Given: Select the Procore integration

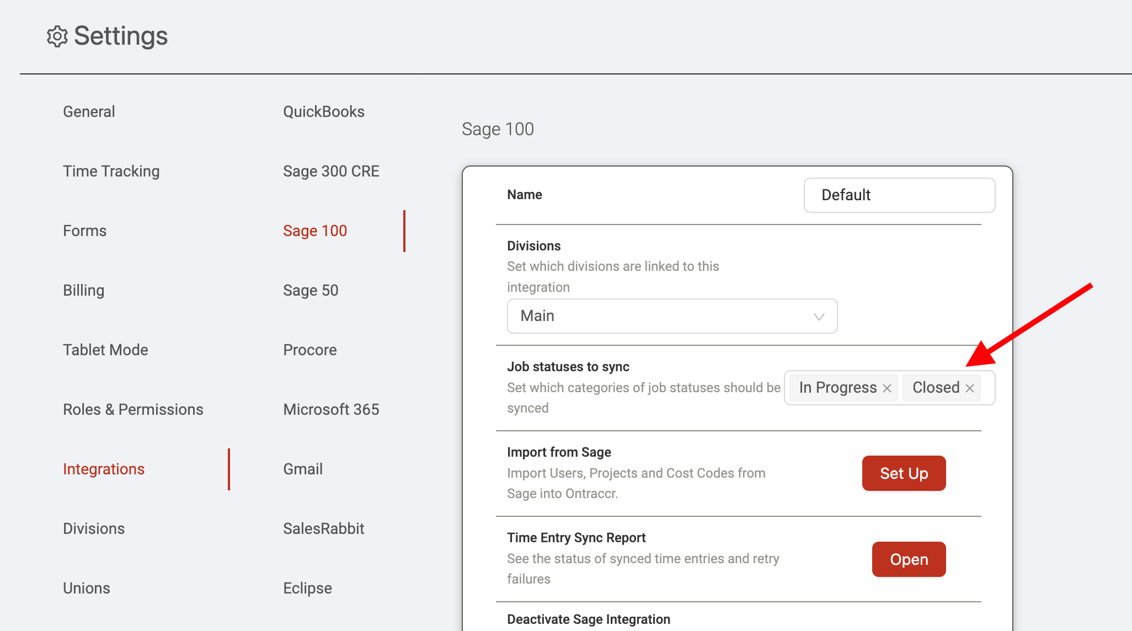Looking at the screenshot, I should pyautogui.click(x=310, y=350).
